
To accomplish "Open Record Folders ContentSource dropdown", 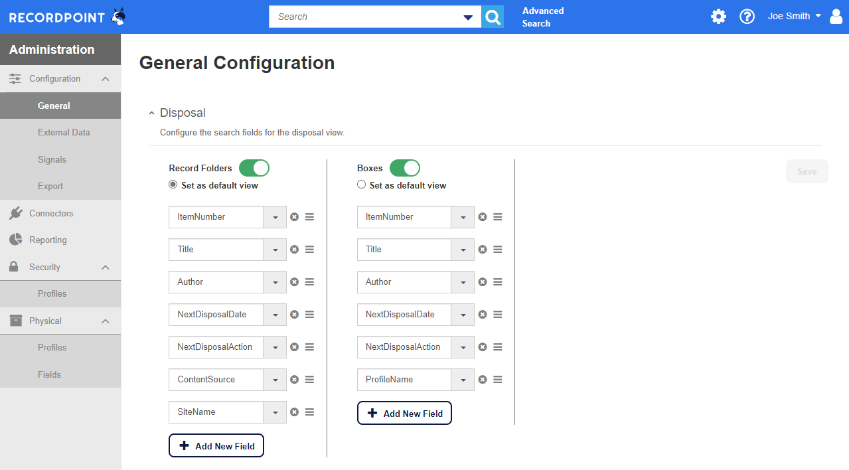I will pos(275,380).
